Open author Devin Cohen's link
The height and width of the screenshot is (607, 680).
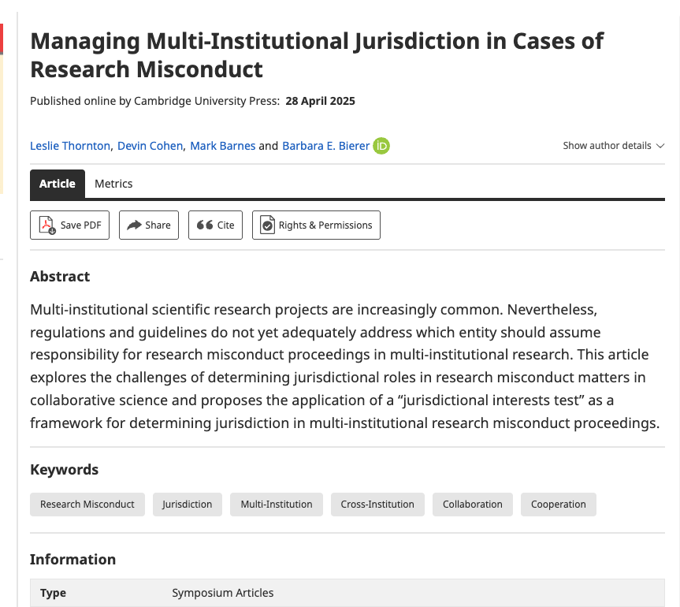click(150, 146)
